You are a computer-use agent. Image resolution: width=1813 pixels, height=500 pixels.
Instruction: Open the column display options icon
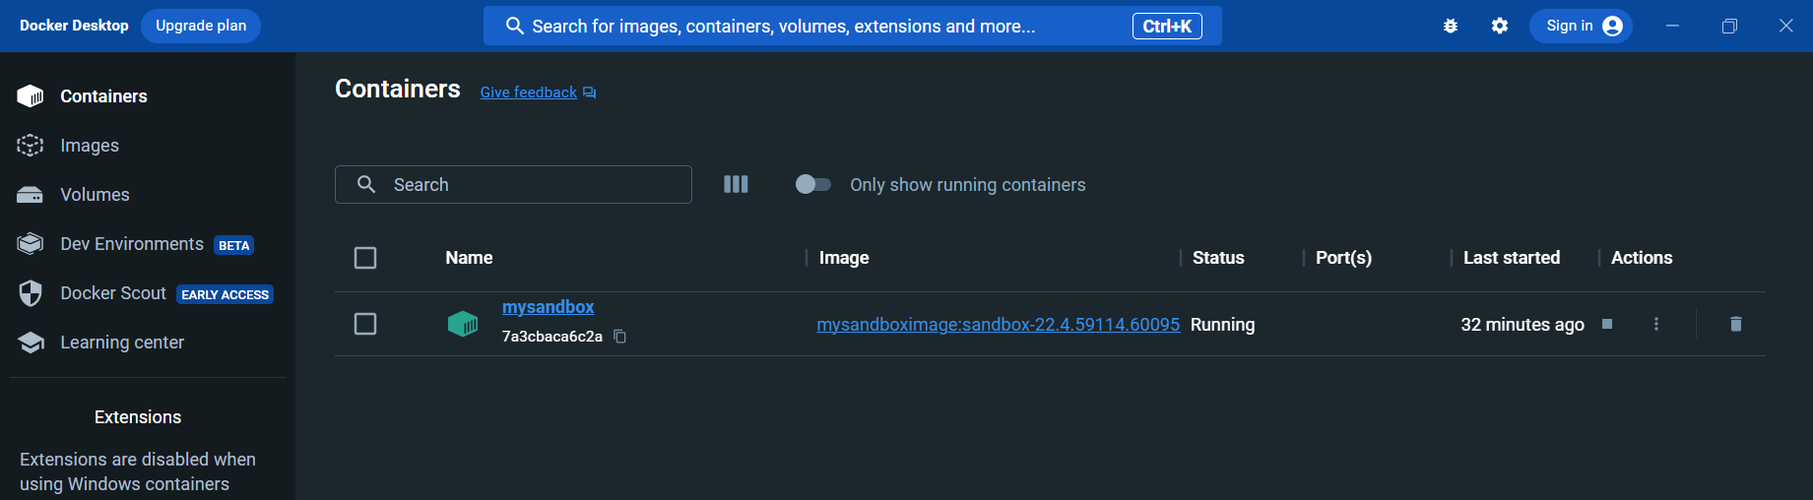(x=736, y=184)
